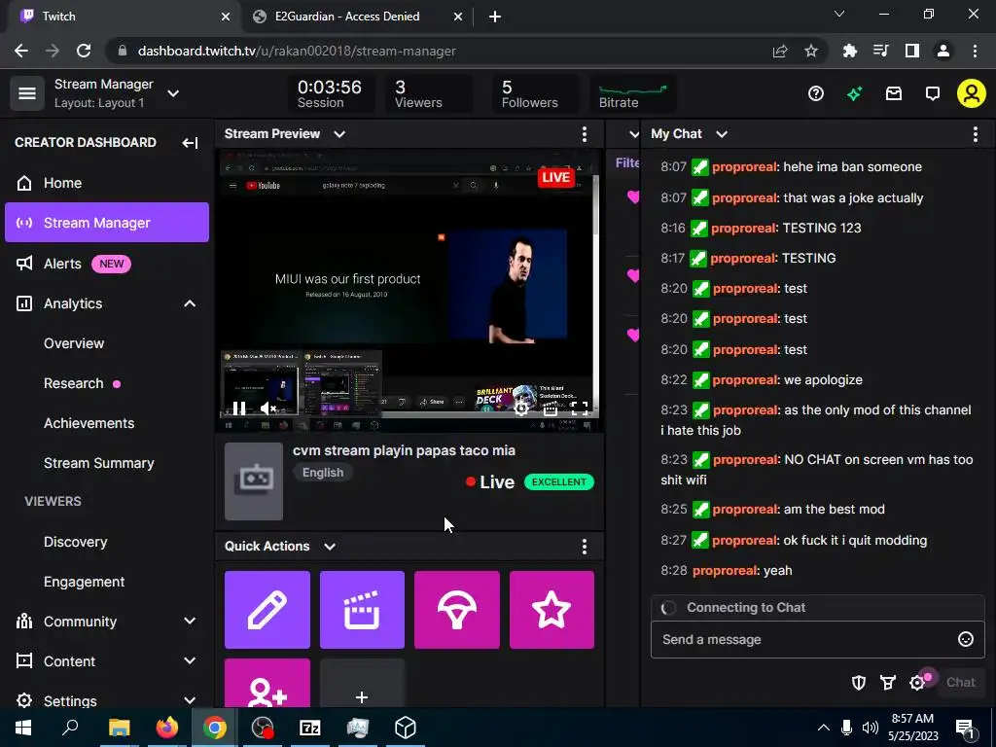Open OBS Studio from the taskbar
This screenshot has height=747, width=996.
point(263,728)
